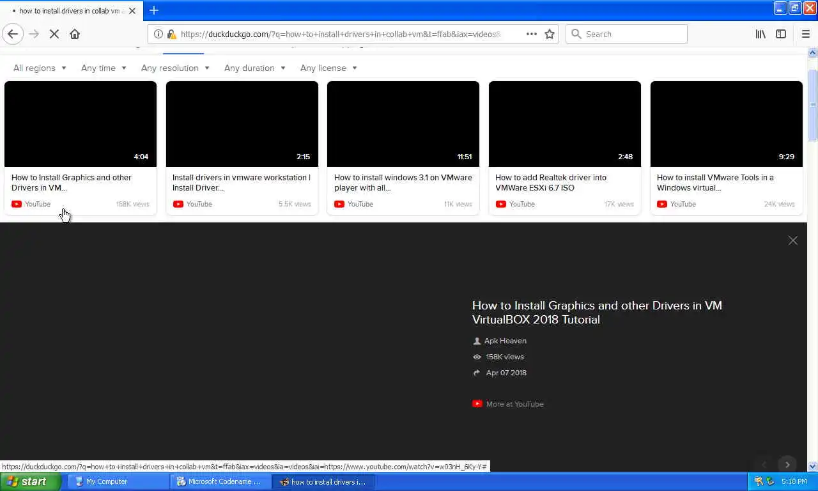
Task: Open More at YouTube link
Action: (x=514, y=404)
